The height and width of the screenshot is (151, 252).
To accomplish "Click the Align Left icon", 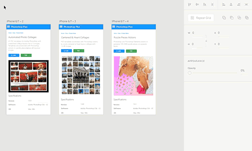I will click(x=223, y=5).
